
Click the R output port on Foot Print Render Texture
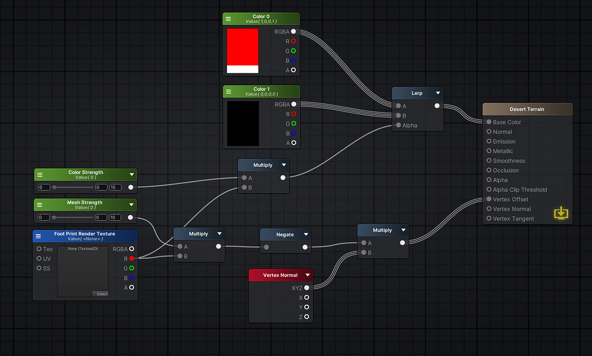[x=131, y=258]
